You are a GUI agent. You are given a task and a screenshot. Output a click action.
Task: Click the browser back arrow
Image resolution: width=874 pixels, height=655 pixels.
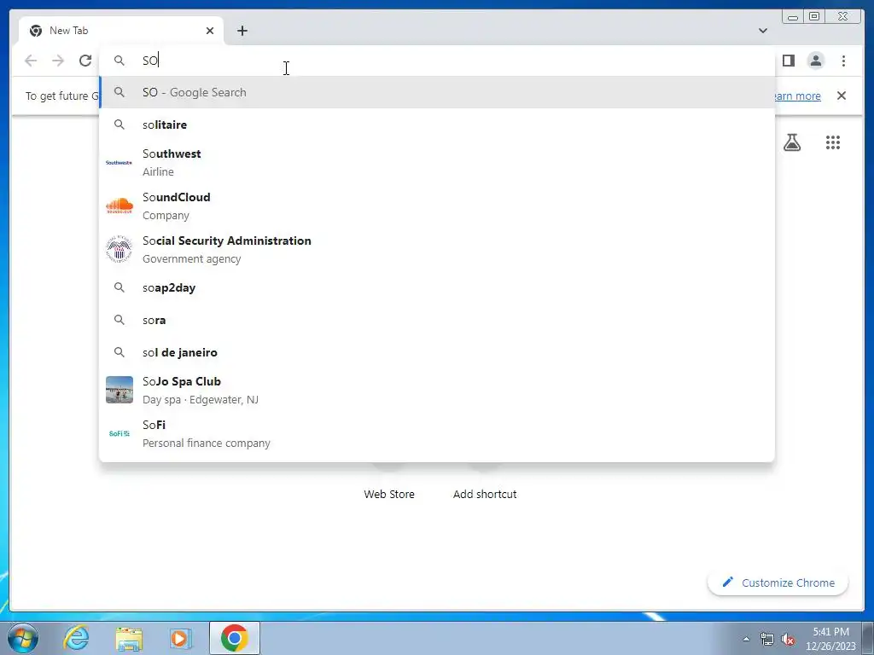(x=31, y=61)
